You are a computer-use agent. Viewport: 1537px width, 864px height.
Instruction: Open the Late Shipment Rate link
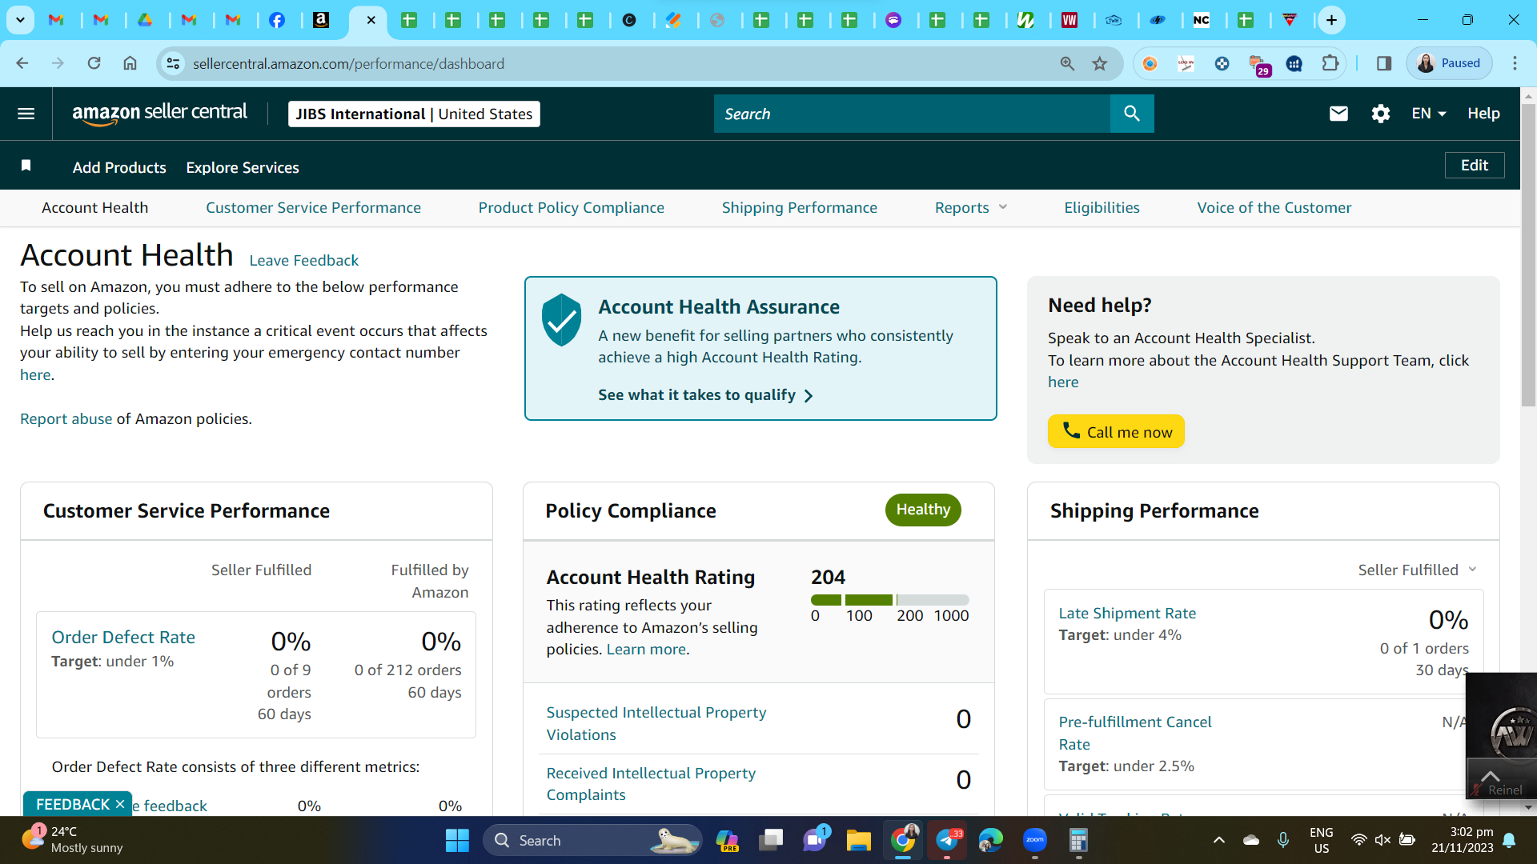(x=1127, y=614)
